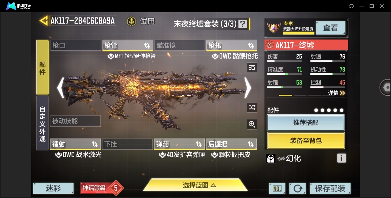Click the info icon beside 幻化

(x=341, y=158)
